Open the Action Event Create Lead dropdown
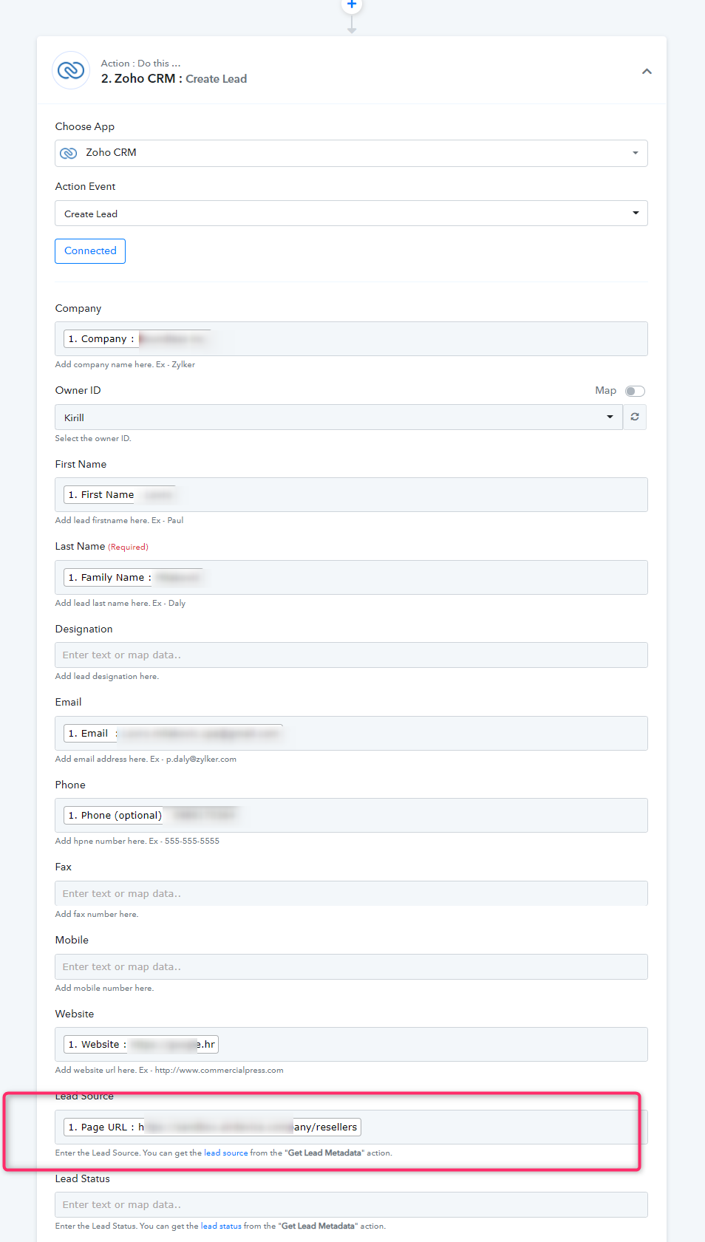 click(351, 214)
